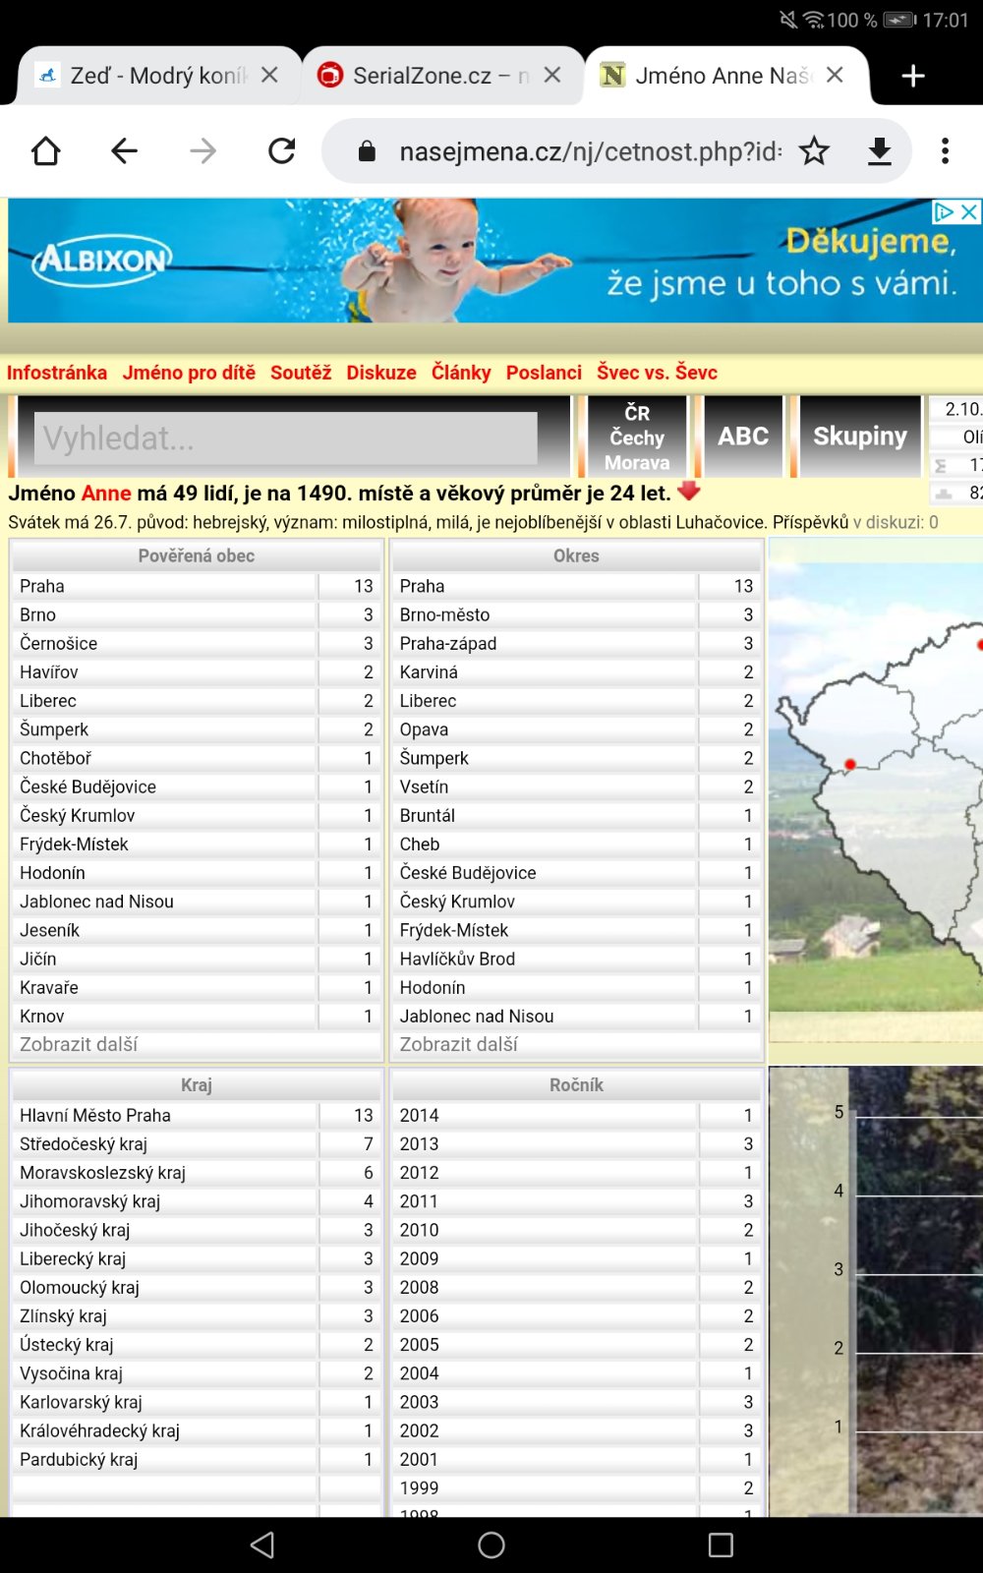The width and height of the screenshot is (983, 1573).
Task: Go back using the back arrow
Action: (125, 151)
